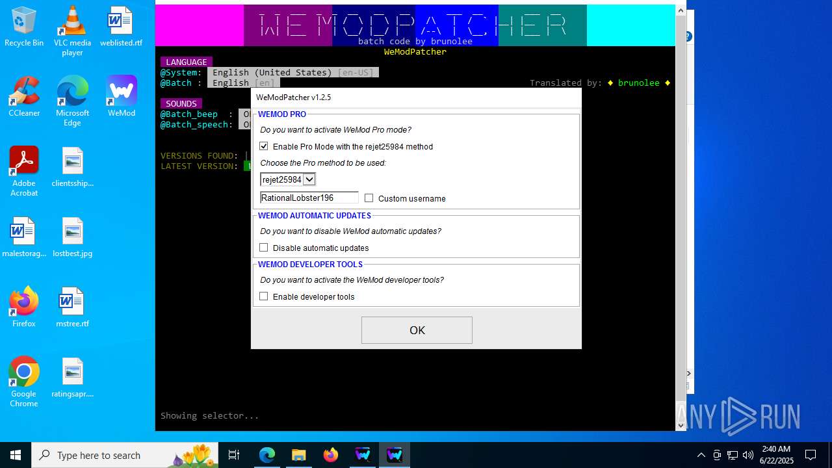832x468 pixels.
Task: Confirm the dialog with OK
Action: 417,330
